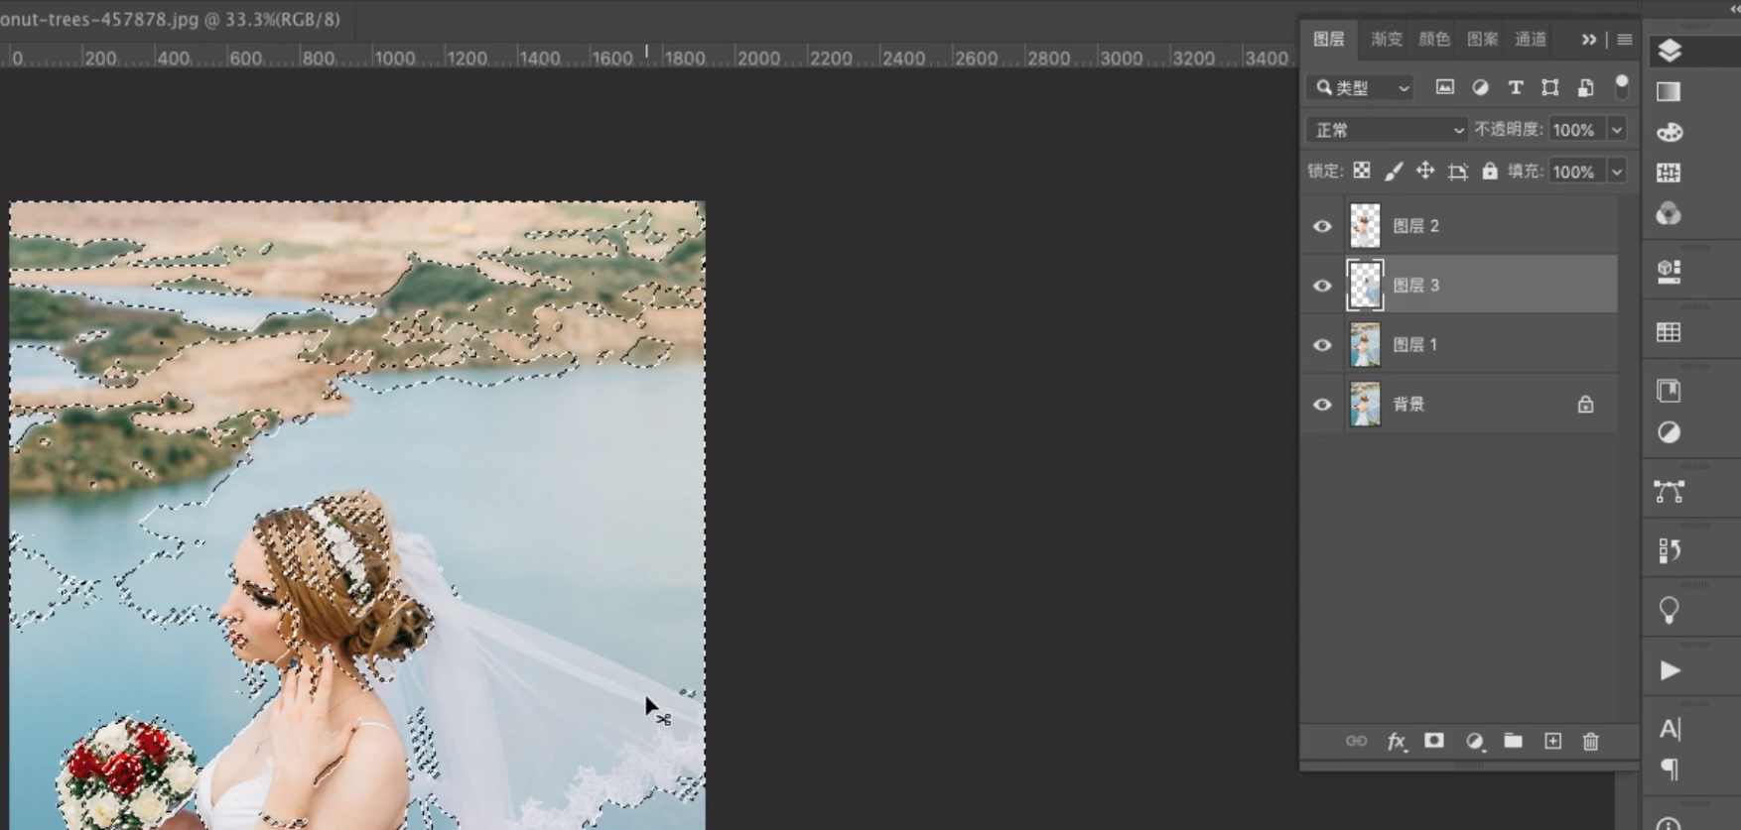
Task: Open History panel icon in dock
Action: (1669, 550)
